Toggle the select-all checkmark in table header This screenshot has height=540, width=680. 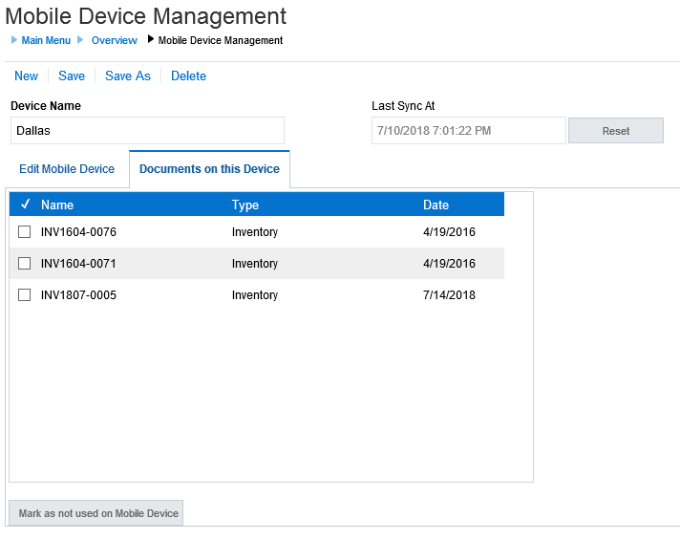click(25, 205)
